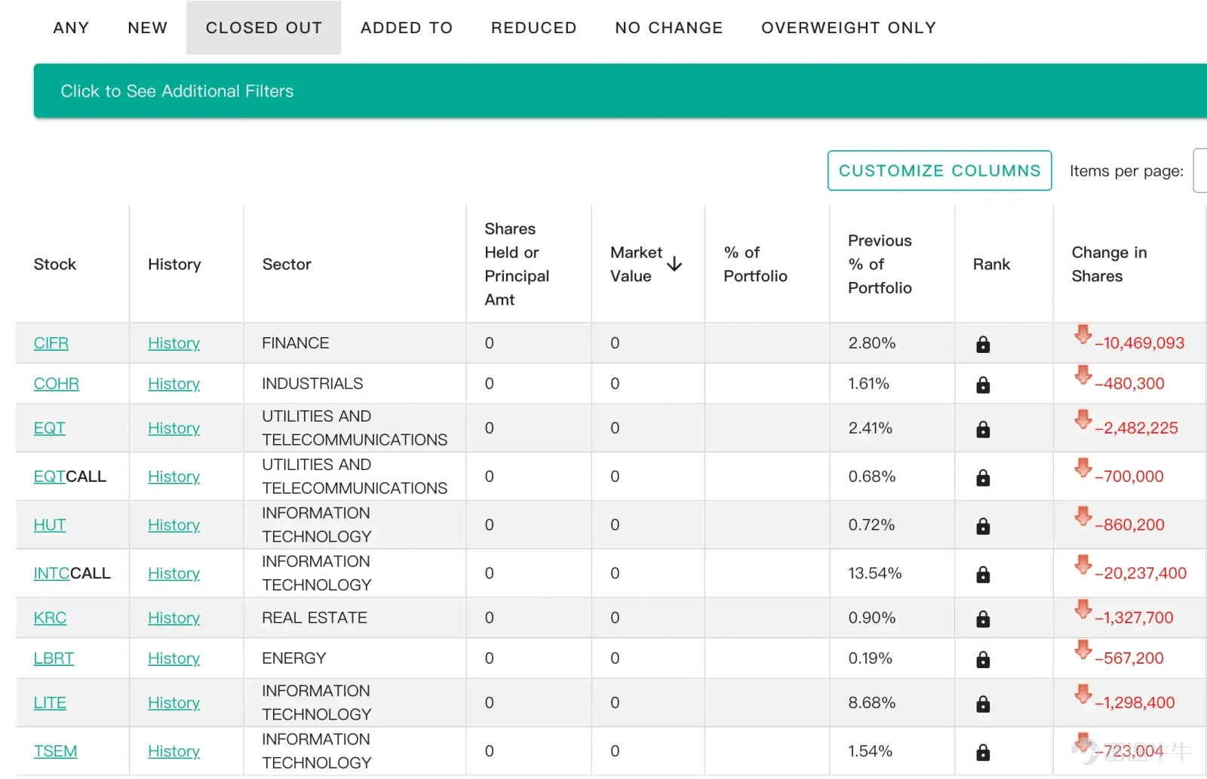Sort by the Sector column header
This screenshot has width=1207, height=779.
[287, 264]
